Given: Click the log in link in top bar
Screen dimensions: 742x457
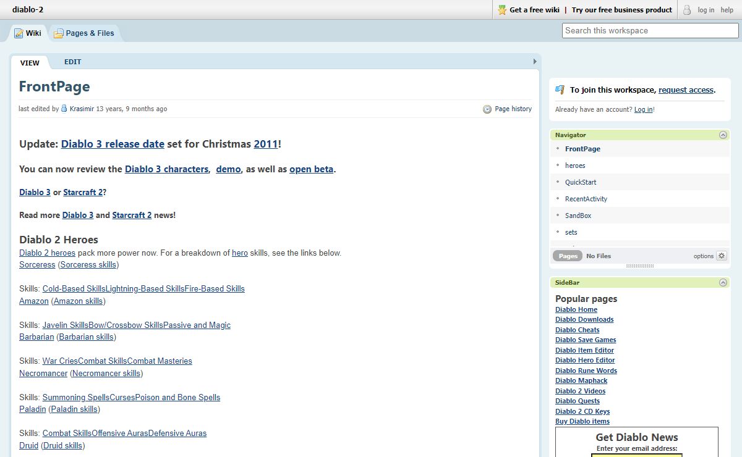Looking at the screenshot, I should (706, 10).
